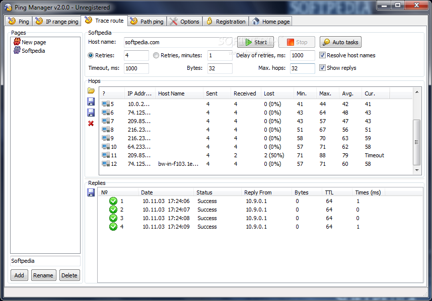Click the Hops list scrollbar thumb

(417, 142)
